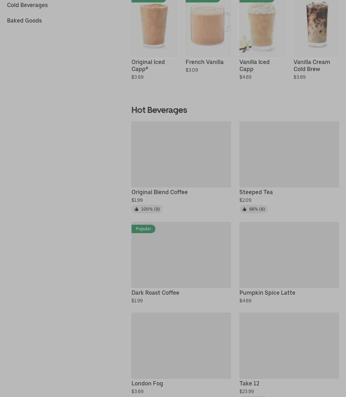
Task: Click the thumbs-up icon under Original Blend Coffee
Action: click(136, 209)
